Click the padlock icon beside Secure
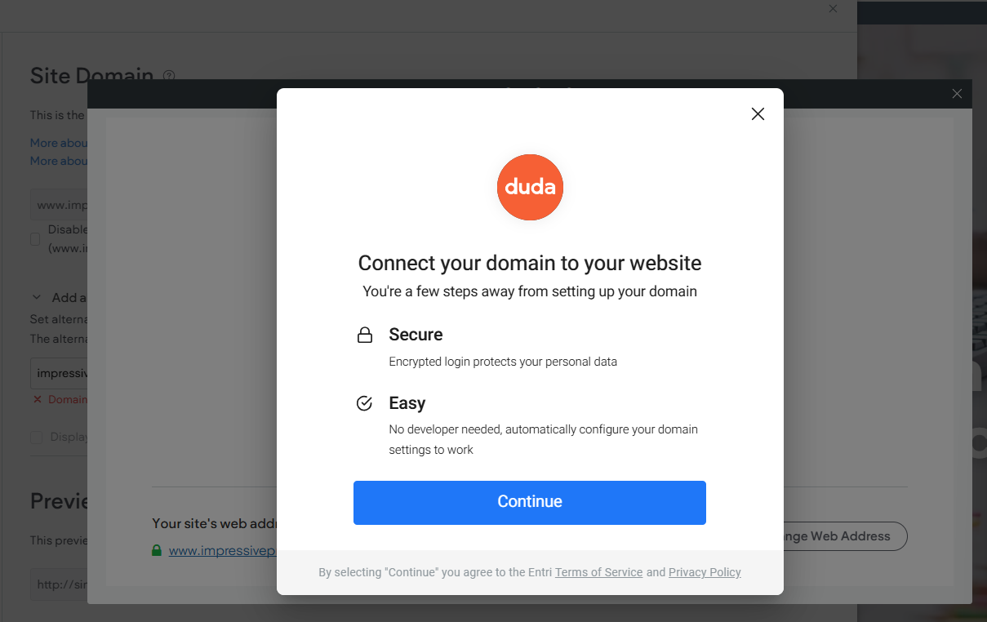The image size is (987, 622). pos(365,335)
